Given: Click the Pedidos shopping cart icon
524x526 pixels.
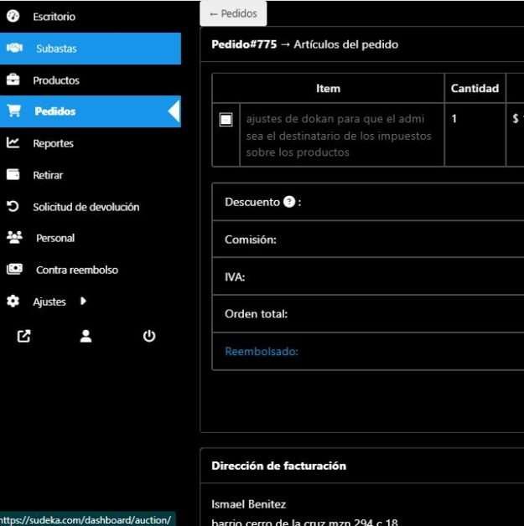Looking at the screenshot, I should 13,111.
